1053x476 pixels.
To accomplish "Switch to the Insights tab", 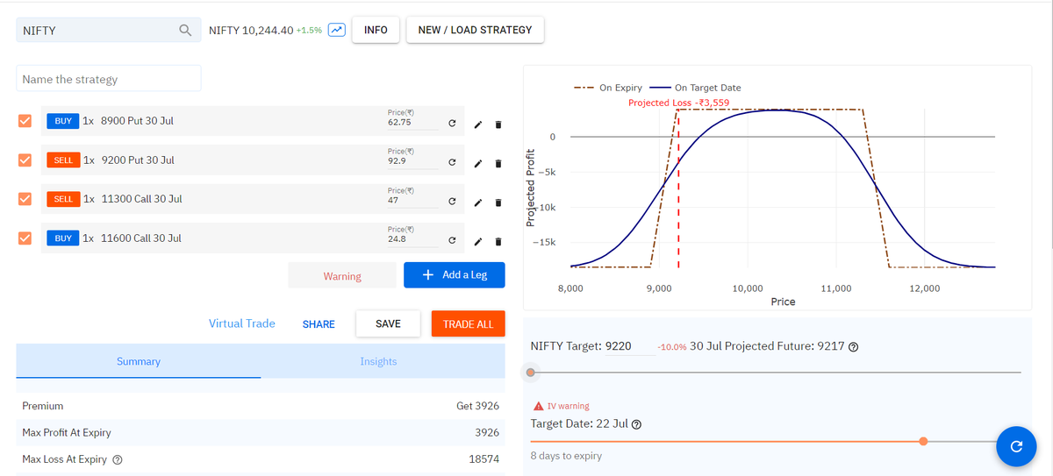I will (378, 361).
